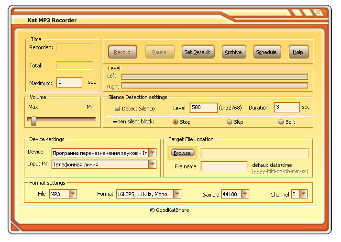
Task: Select the Stop radio option
Action: (175, 122)
